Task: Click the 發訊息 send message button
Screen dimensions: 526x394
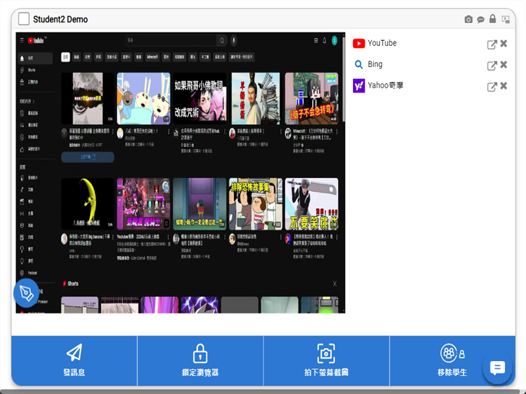Action: [x=74, y=361]
